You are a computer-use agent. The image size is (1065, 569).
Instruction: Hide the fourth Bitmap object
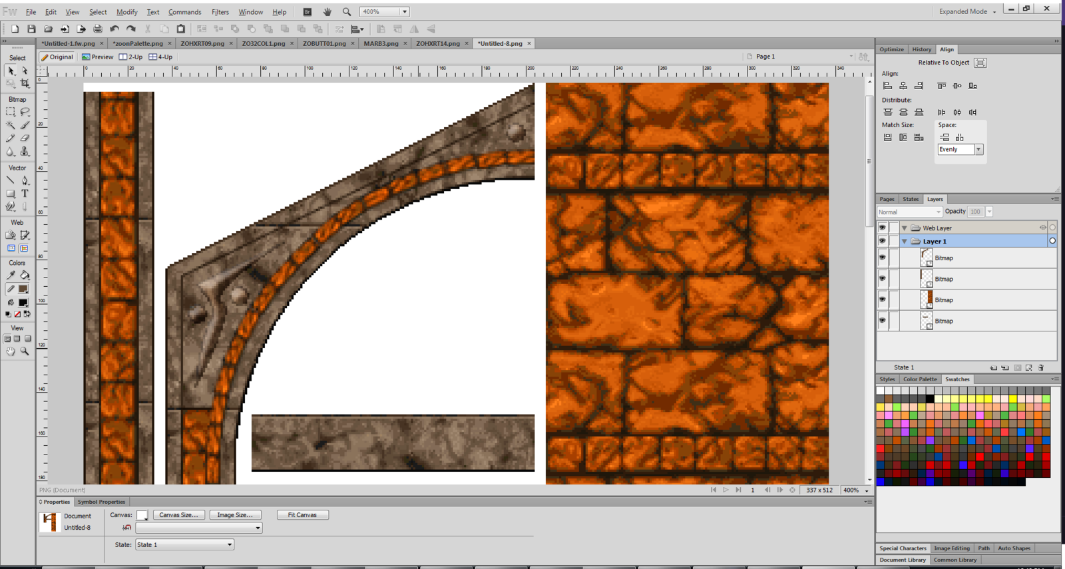[882, 321]
